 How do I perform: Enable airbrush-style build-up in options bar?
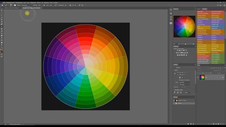point(56,5)
